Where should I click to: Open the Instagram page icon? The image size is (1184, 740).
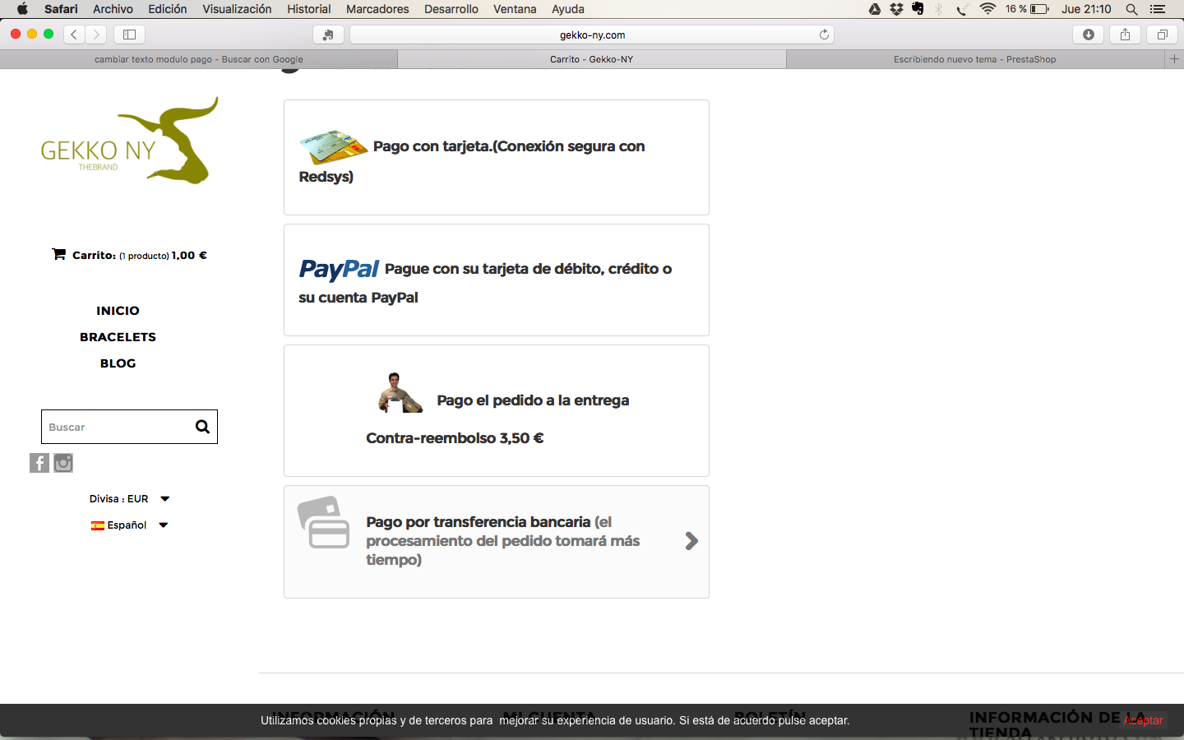point(63,463)
